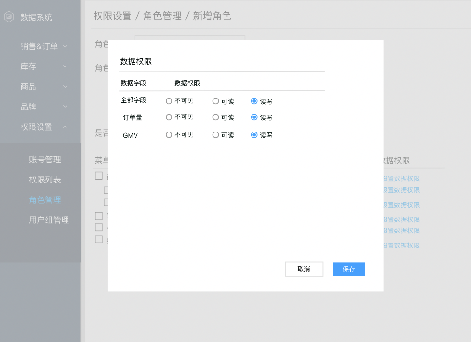The width and height of the screenshot is (471, 342).
Task: Check the first checkbox in the menu list
Action: (99, 176)
